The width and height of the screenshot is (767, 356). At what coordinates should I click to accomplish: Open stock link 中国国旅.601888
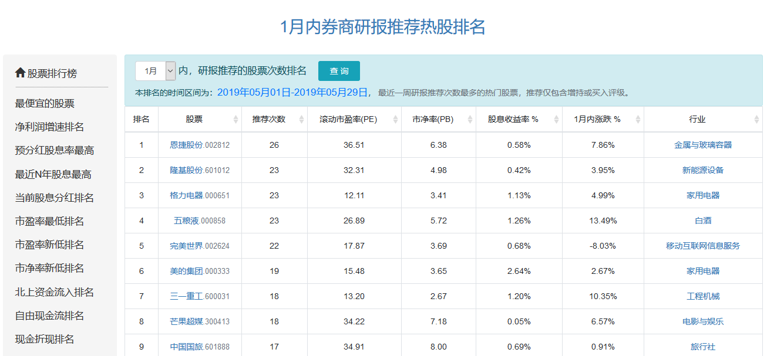[x=200, y=347]
